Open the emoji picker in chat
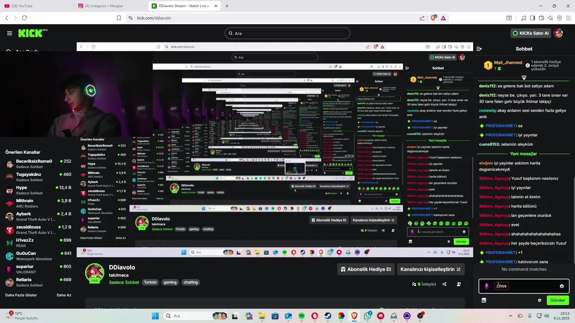575x323 pixels. (562, 286)
